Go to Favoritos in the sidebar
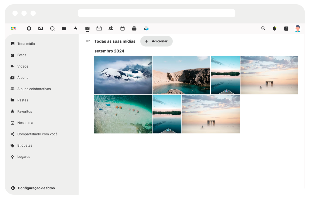Image resolution: width=310 pixels, height=199 pixels. coord(25,111)
